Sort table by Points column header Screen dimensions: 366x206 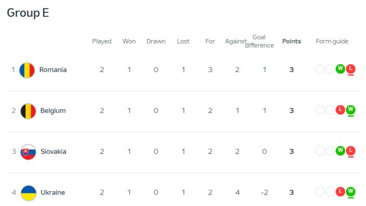pyautogui.click(x=292, y=41)
